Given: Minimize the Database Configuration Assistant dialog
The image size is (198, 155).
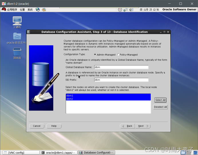Looking at the screenshot, I should [161, 32].
